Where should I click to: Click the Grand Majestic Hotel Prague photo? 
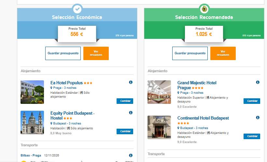coord(159,92)
